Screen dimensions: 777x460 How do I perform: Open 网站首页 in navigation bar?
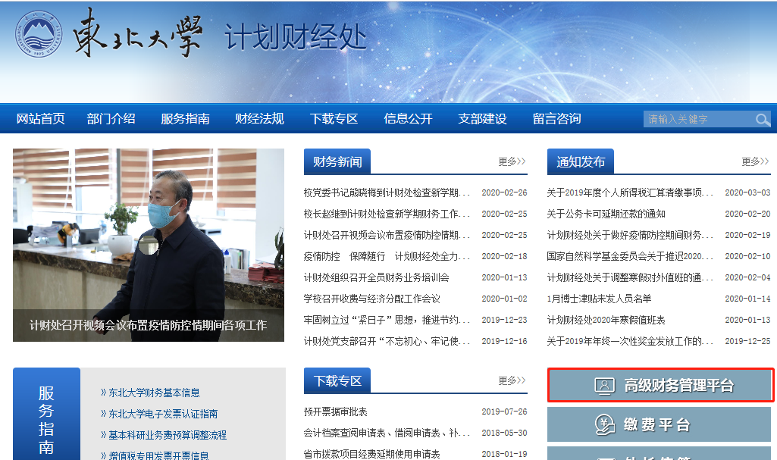[41, 119]
